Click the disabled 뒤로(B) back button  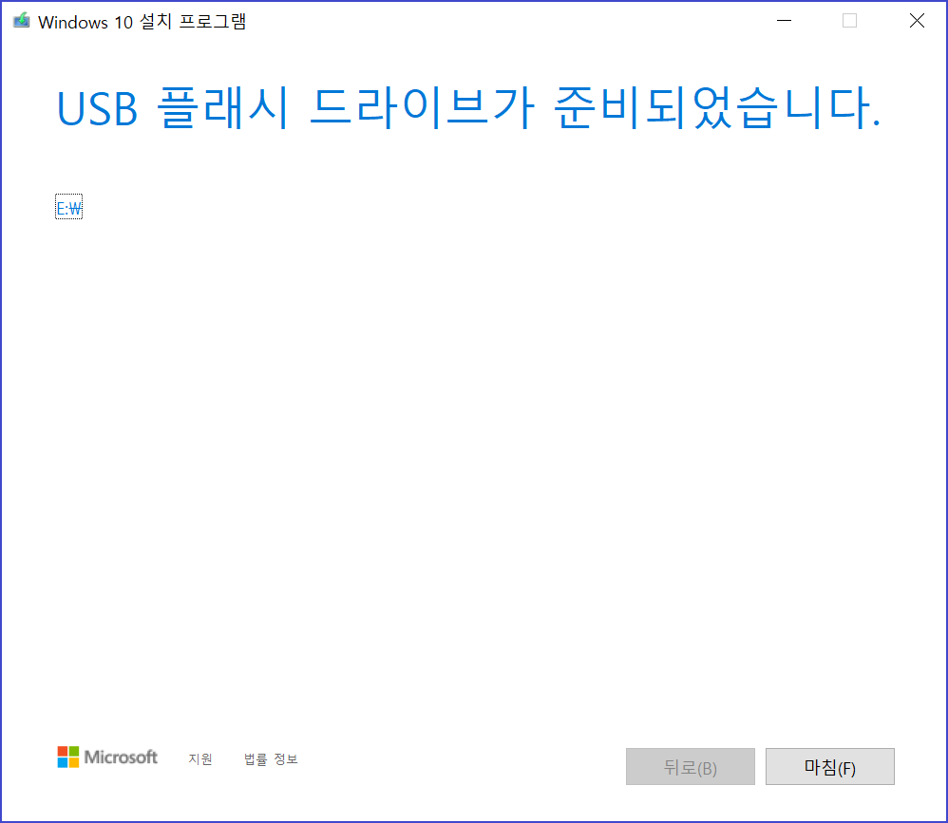coord(690,767)
